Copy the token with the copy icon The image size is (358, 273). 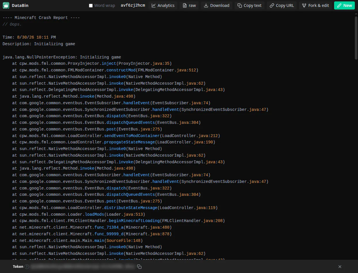[139, 267]
